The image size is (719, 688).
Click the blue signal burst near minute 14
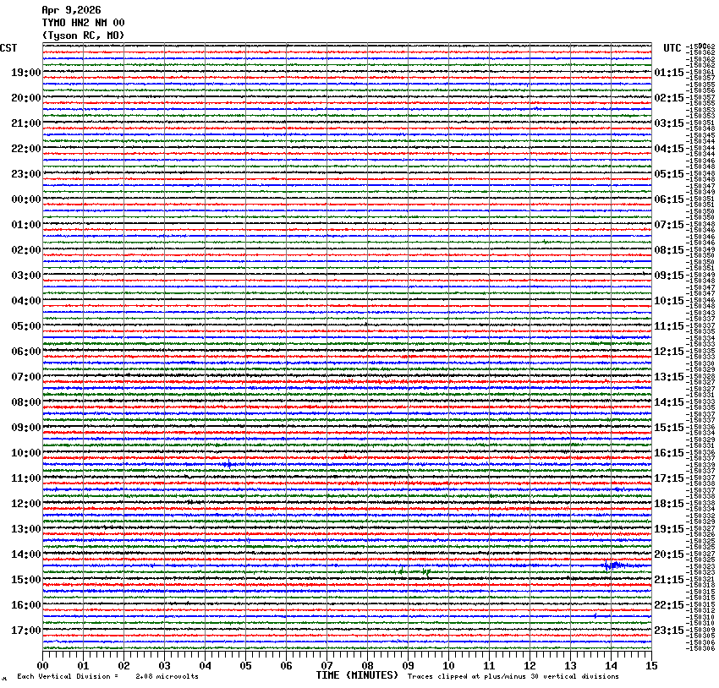click(612, 565)
